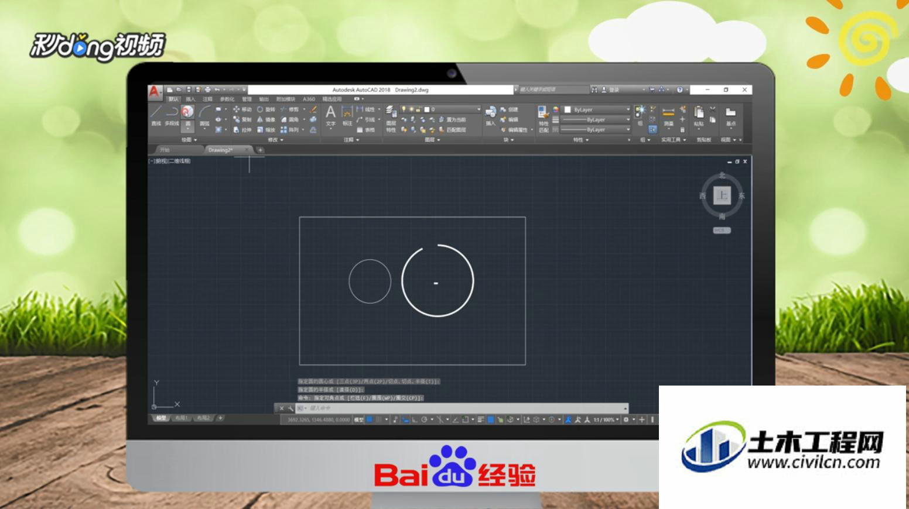
Task: Open the A360 ribbon tab
Action: (309, 99)
